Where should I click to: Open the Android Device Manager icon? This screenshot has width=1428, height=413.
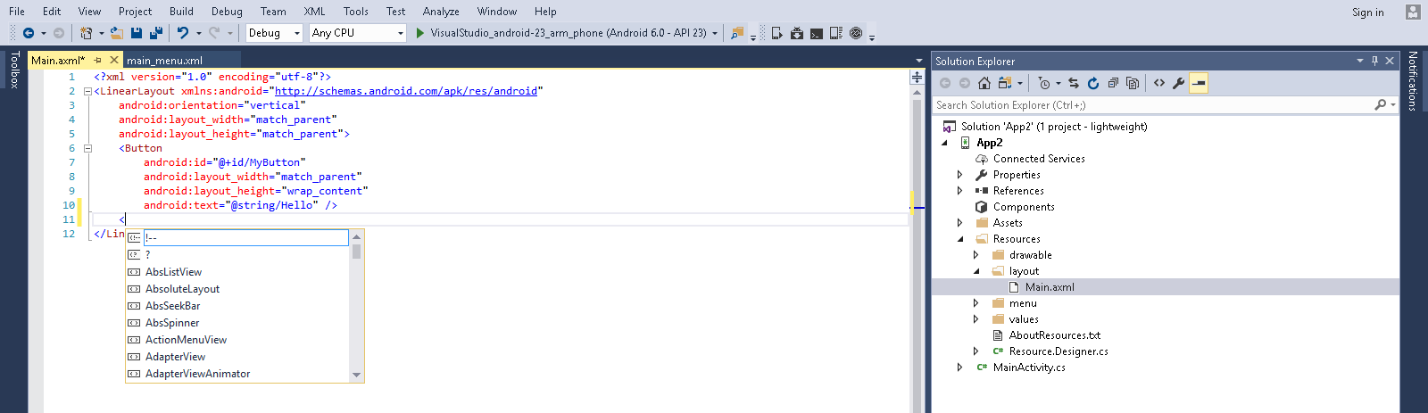point(776,33)
